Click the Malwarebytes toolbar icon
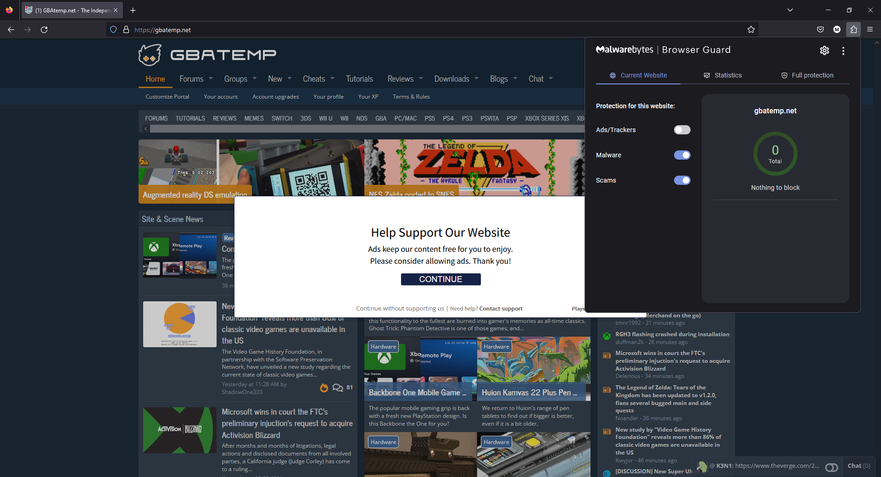This screenshot has width=881, height=477. [837, 29]
